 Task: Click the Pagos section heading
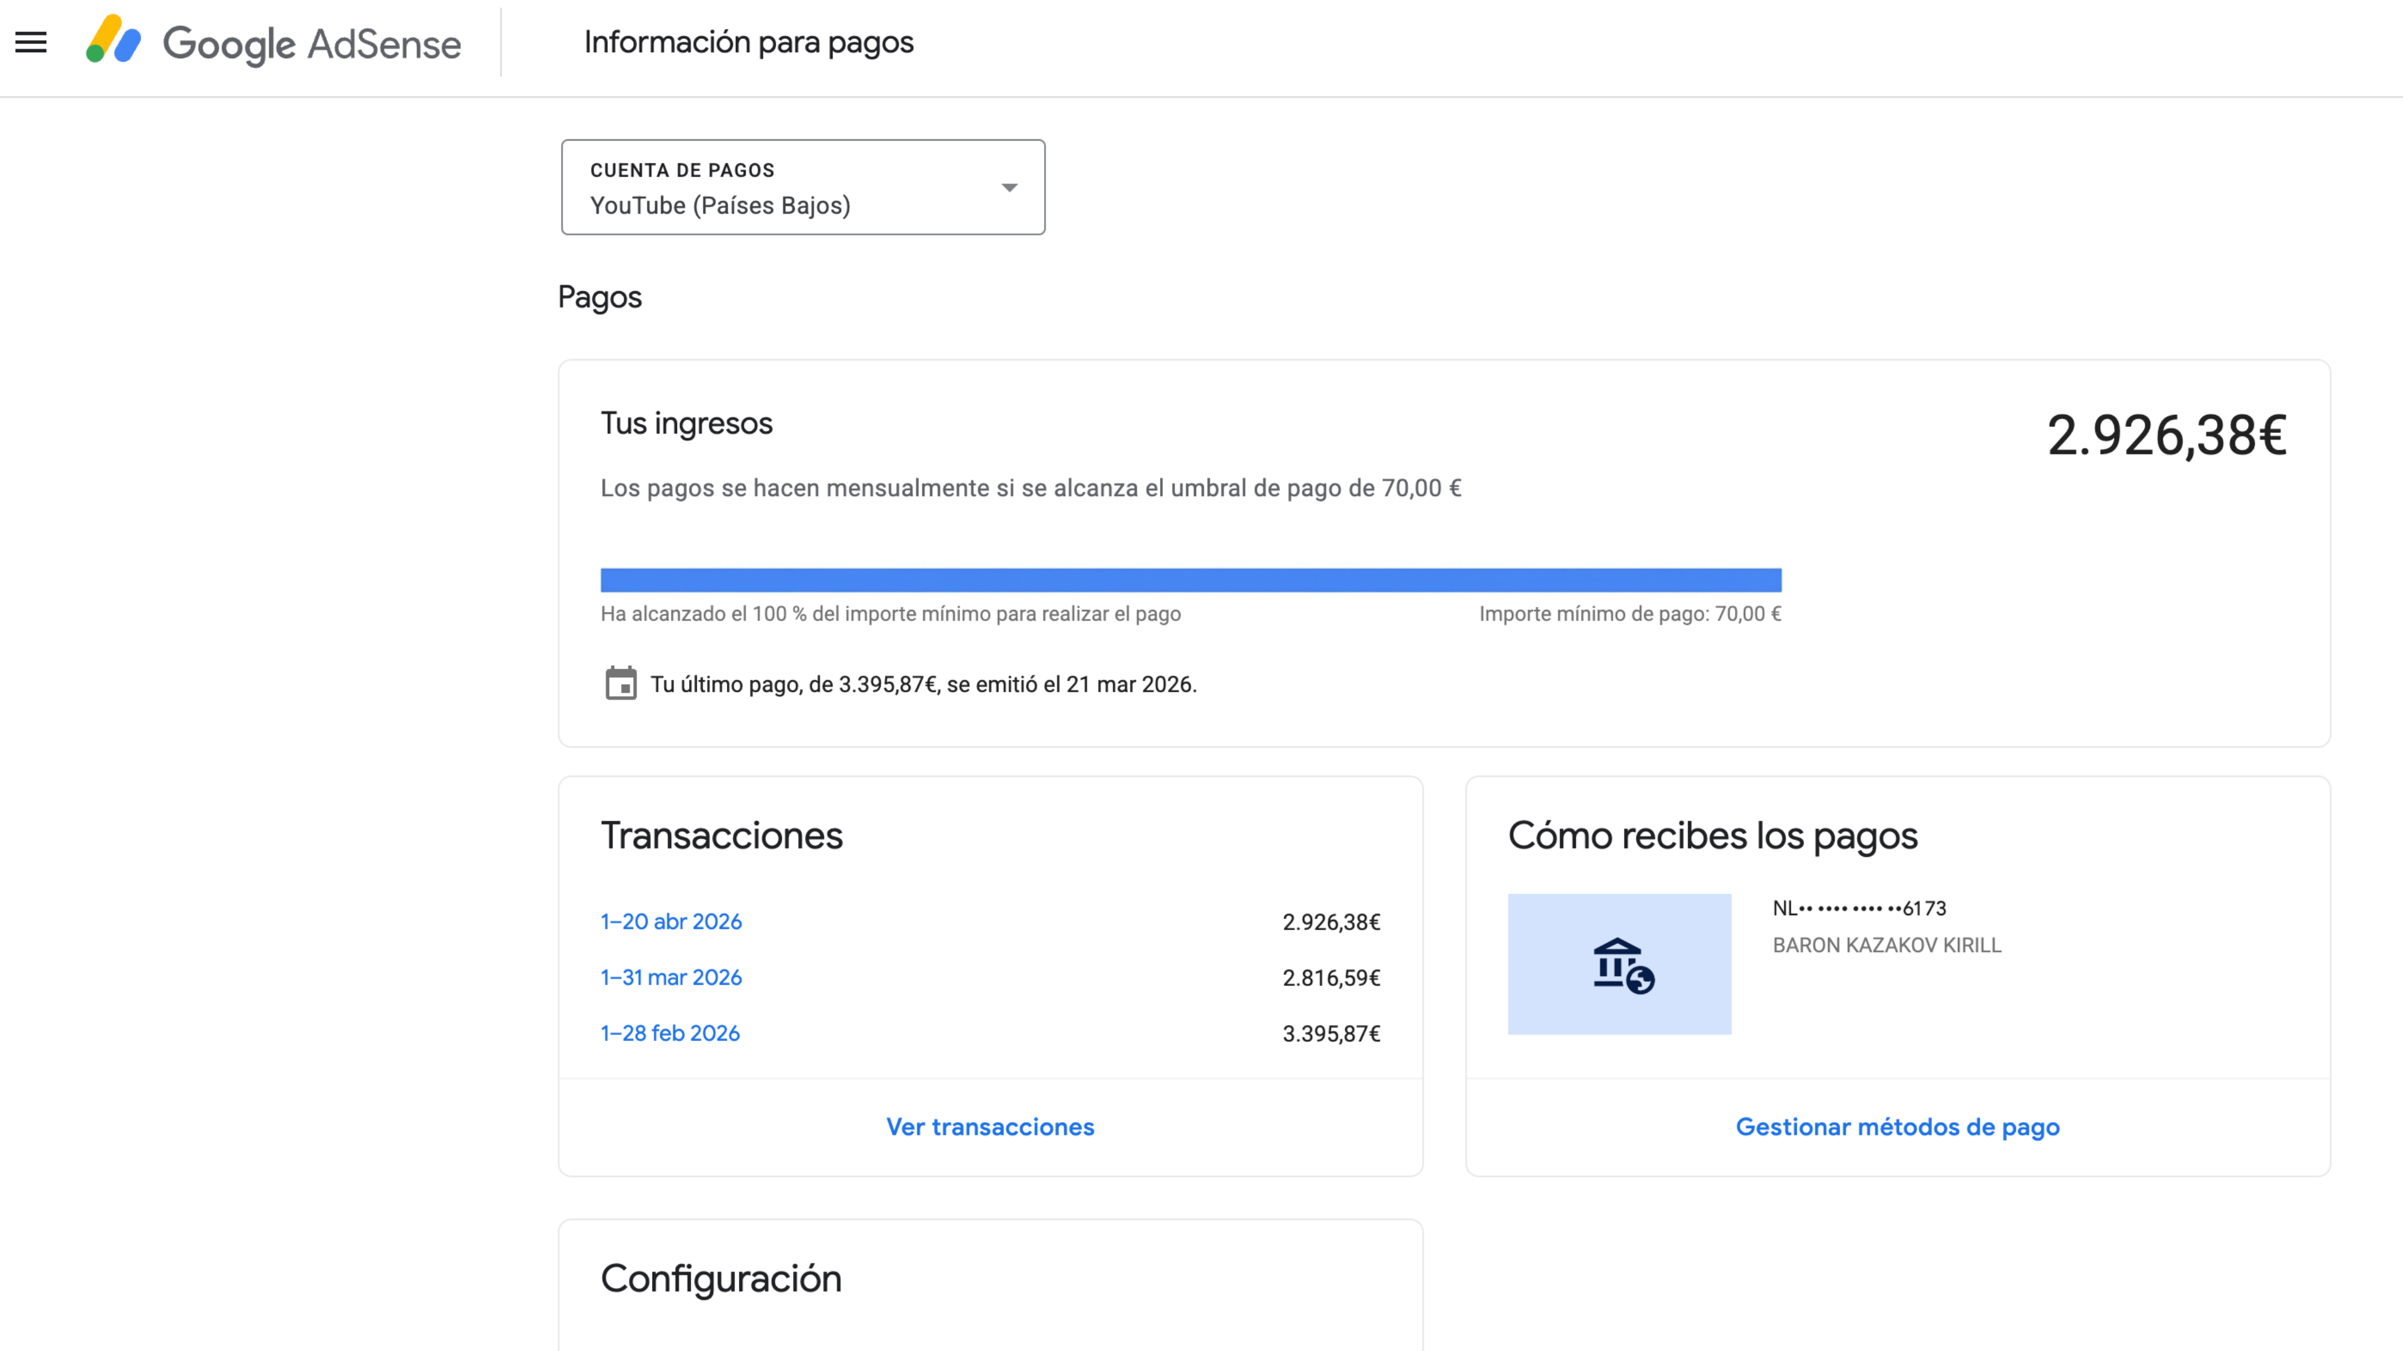tap(600, 297)
